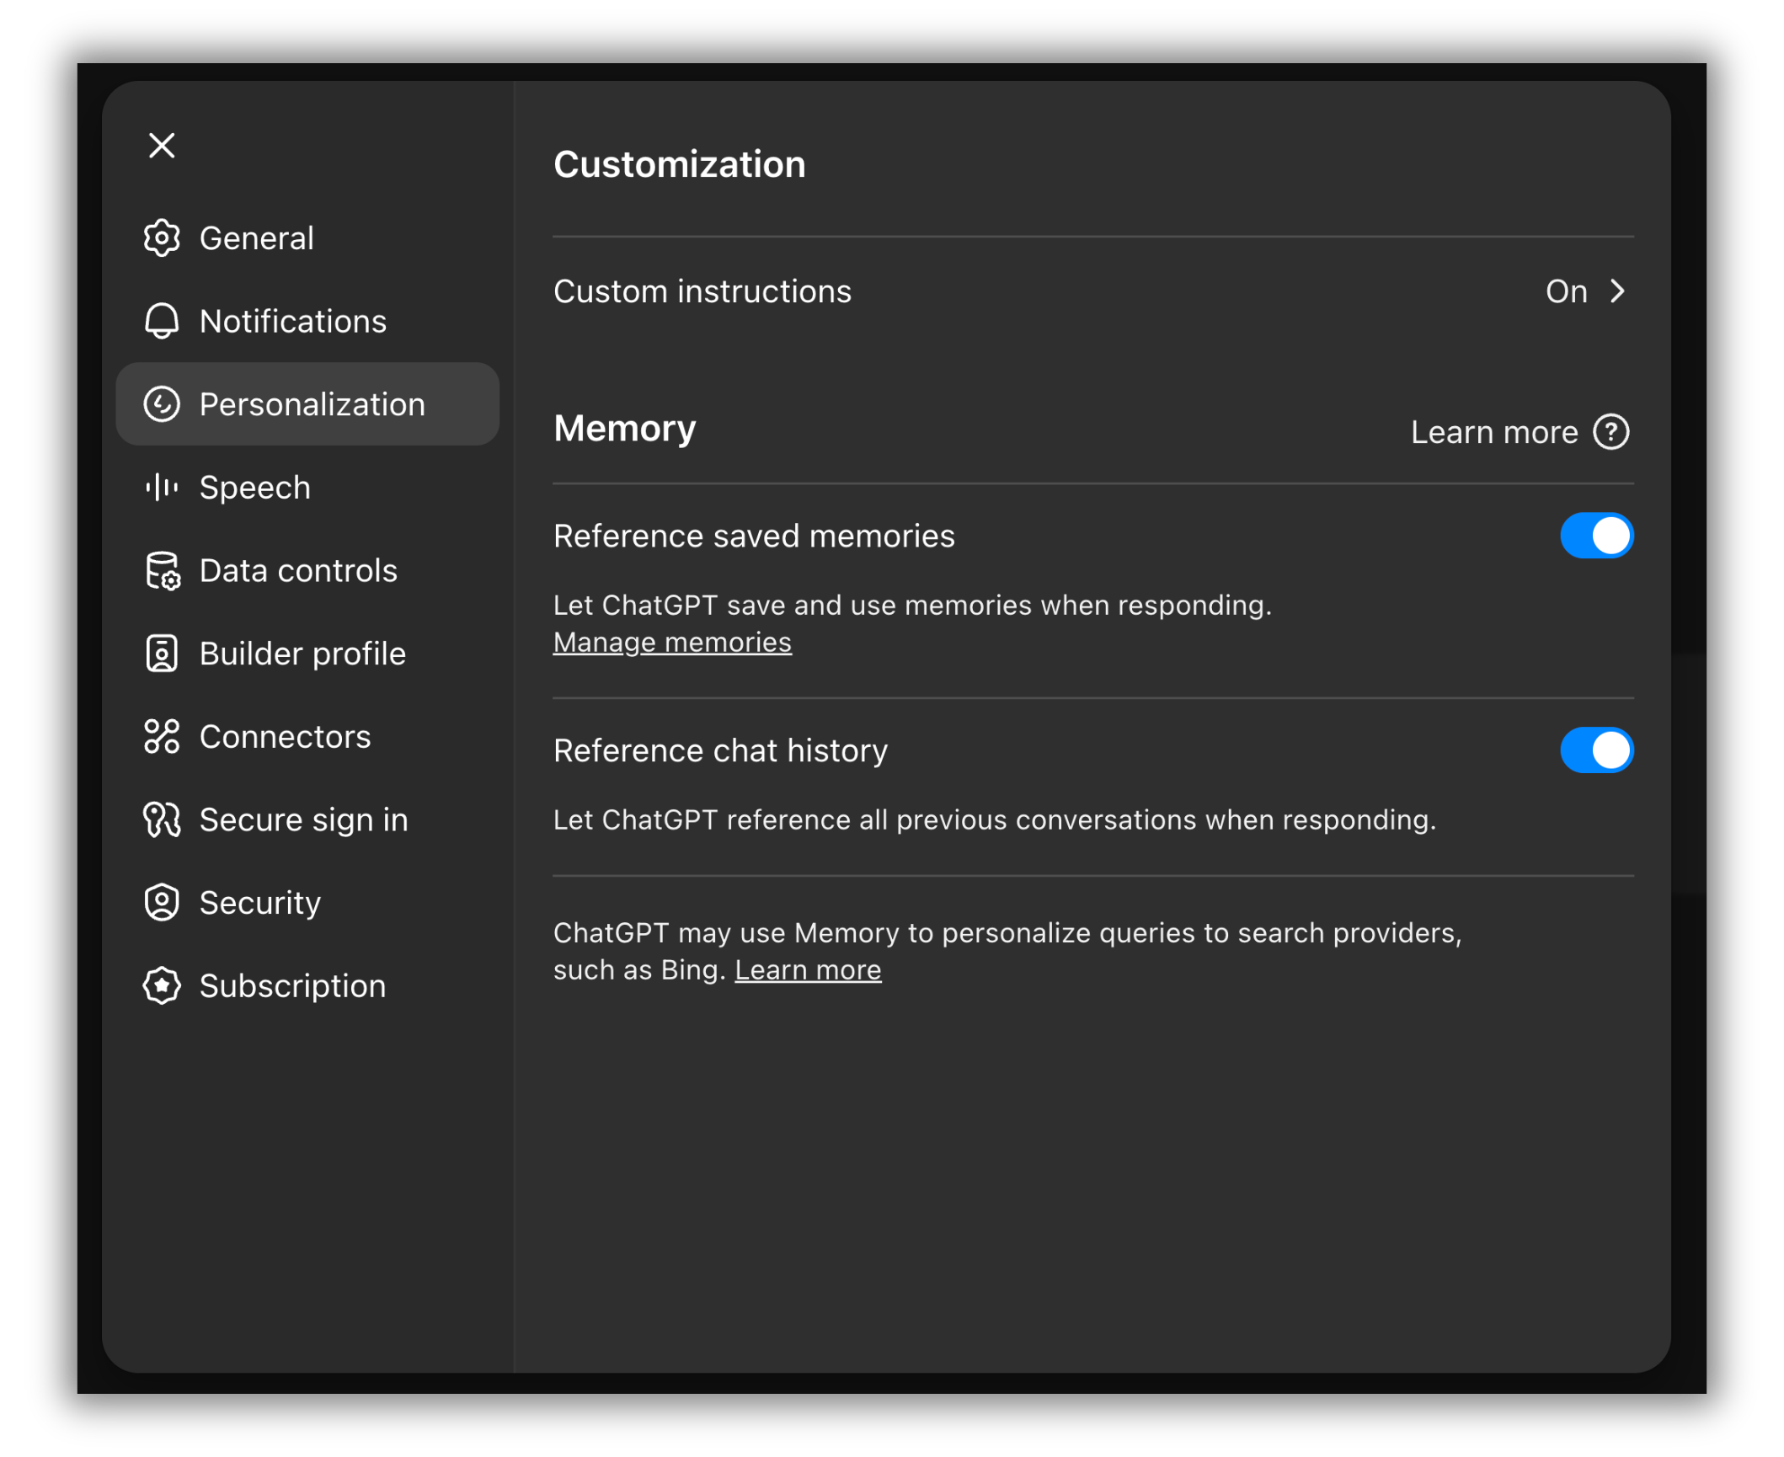Viewport: 1784px width, 1457px height.
Task: Toggle Reference chat history switch
Action: click(x=1596, y=750)
